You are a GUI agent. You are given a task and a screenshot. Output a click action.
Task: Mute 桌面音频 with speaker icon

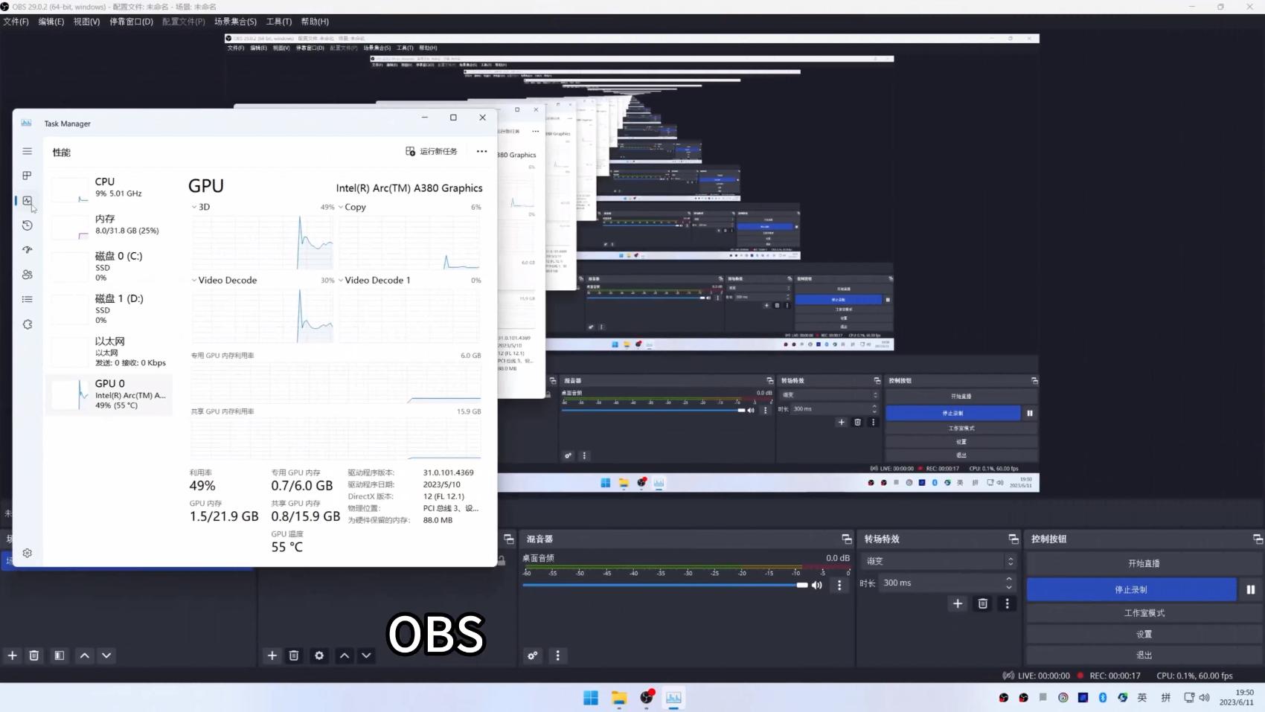click(817, 585)
